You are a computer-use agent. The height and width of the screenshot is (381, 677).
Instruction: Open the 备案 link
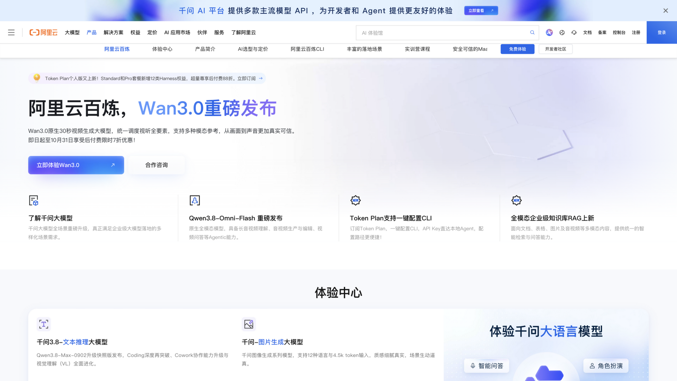point(602,32)
